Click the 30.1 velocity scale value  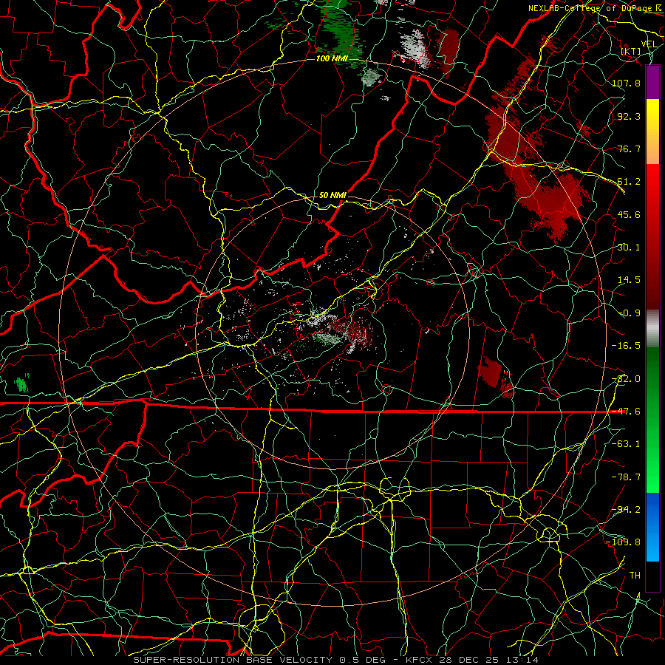coord(629,248)
